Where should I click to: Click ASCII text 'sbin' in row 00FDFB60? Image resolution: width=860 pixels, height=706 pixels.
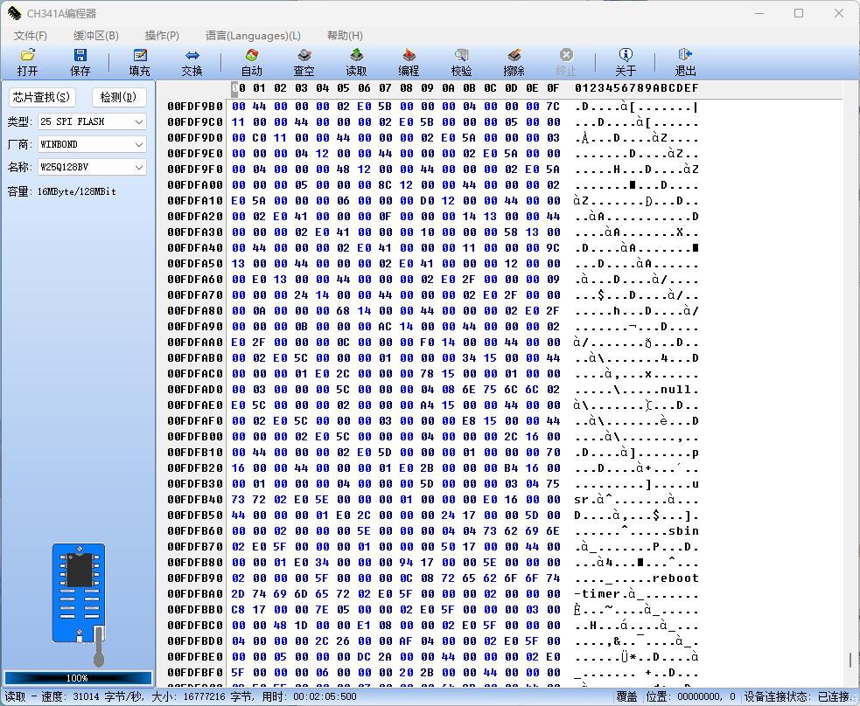pos(683,531)
